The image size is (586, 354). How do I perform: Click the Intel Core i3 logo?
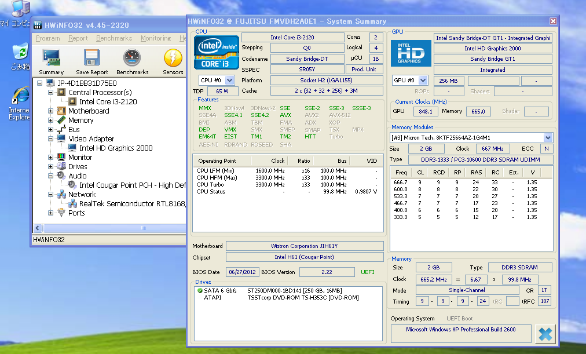pos(216,53)
